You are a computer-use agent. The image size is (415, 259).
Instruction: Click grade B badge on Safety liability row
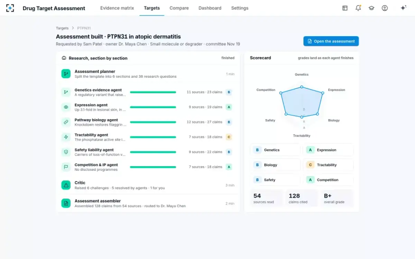229,152
